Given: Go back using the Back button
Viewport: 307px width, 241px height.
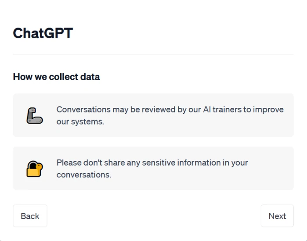Looking at the screenshot, I should [x=30, y=216].
